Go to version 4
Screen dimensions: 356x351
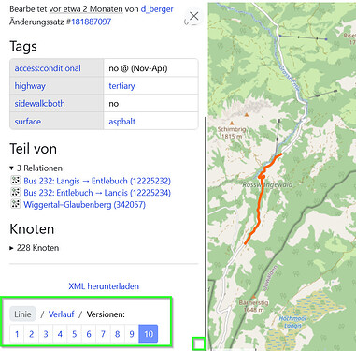pyautogui.click(x=60, y=334)
